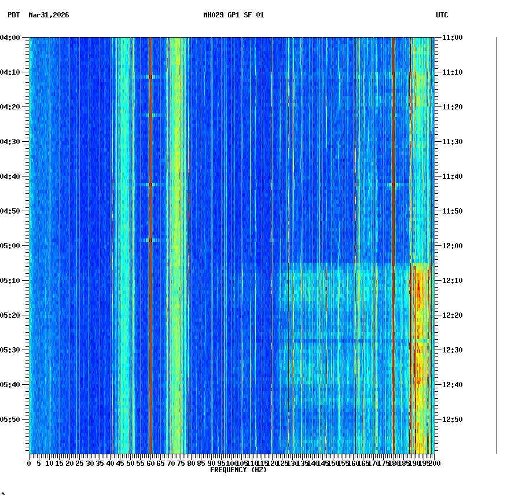Viewport: 522px width, 500px height.
Task: Click the FREQUENCY (HZ) axis label
Action: [238, 470]
